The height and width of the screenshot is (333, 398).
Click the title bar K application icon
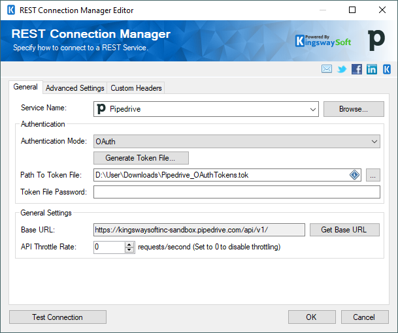pos(11,10)
